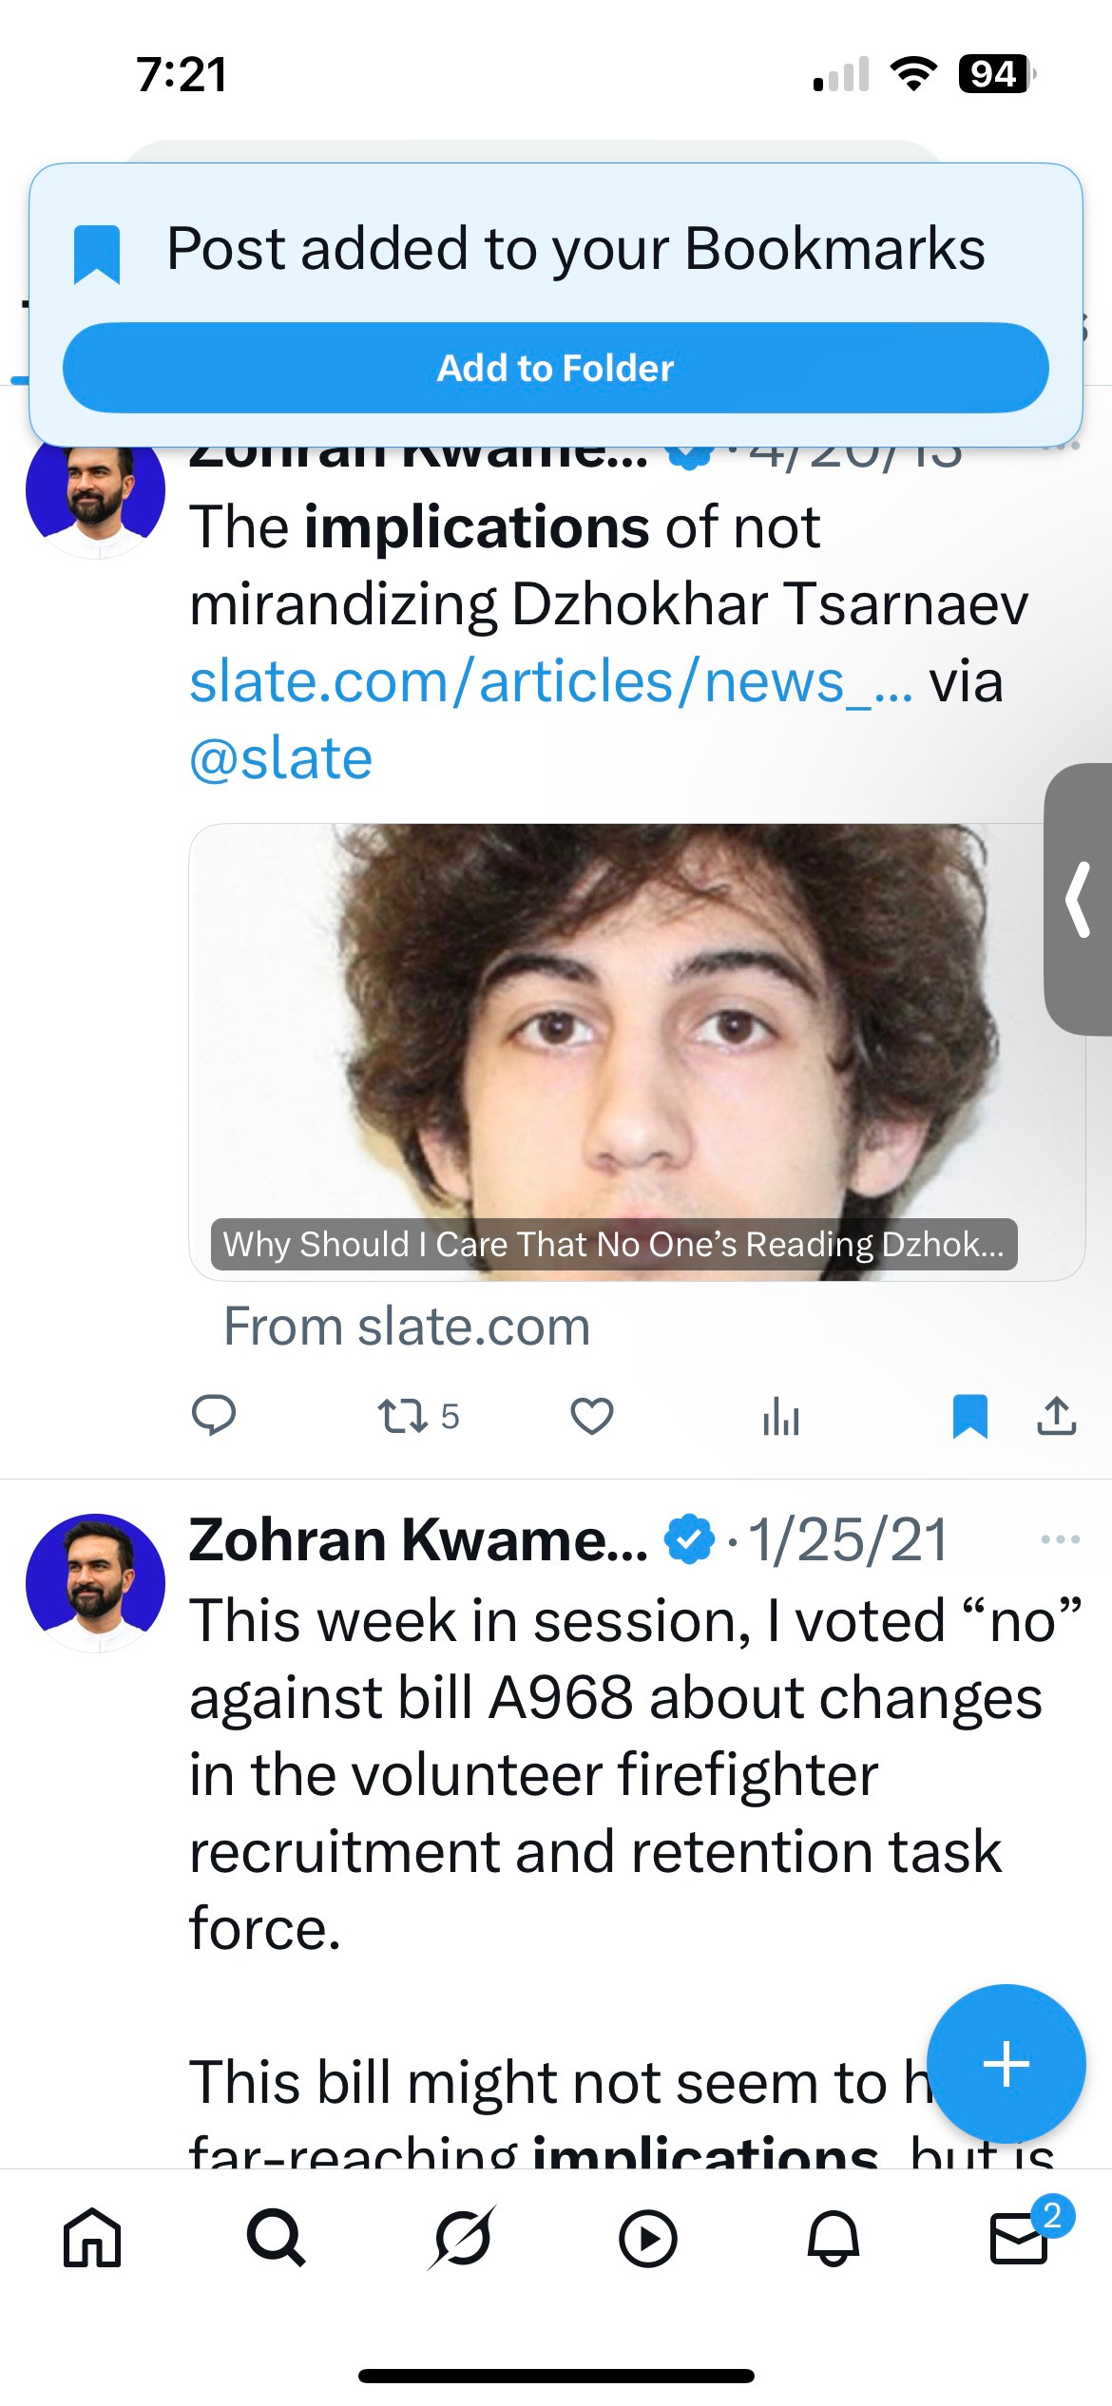Open the Slate article preview image
Image resolution: width=1112 pixels, height=2406 pixels.
(637, 1052)
